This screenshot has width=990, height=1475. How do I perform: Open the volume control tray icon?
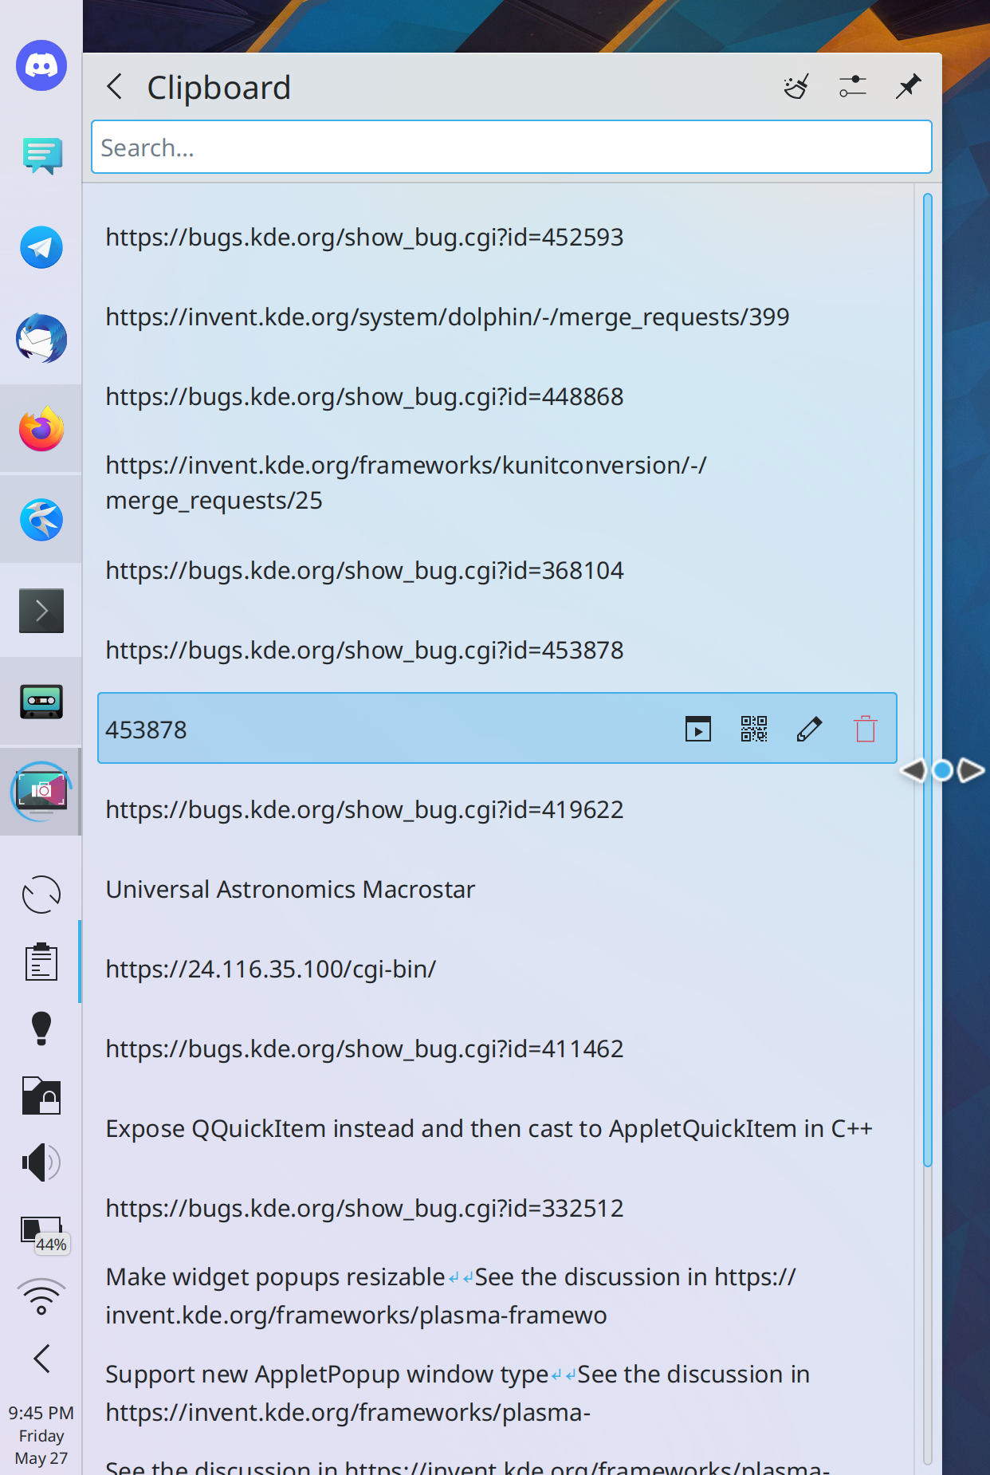(41, 1162)
